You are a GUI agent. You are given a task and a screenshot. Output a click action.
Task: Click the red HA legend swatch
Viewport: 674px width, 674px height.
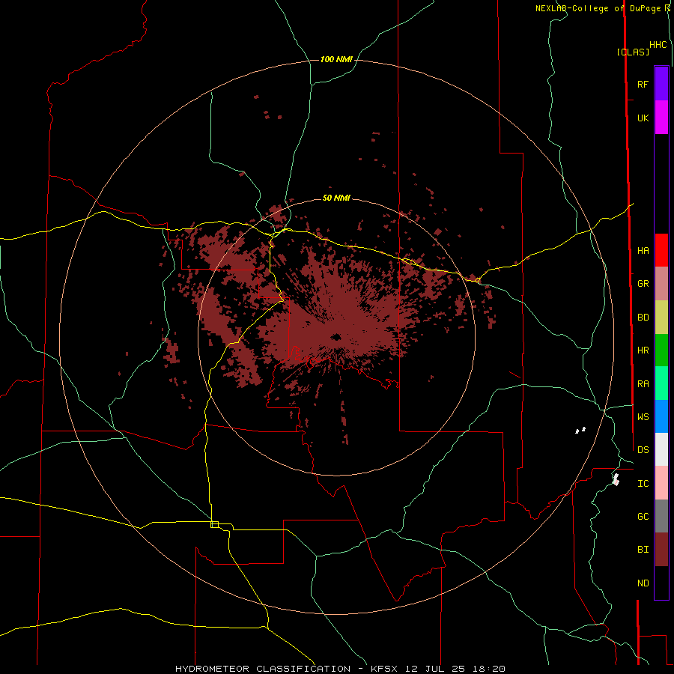click(x=661, y=250)
